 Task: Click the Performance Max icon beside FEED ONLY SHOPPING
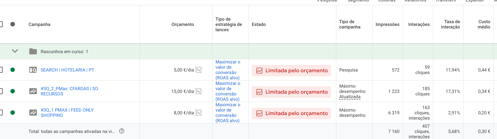33,113
